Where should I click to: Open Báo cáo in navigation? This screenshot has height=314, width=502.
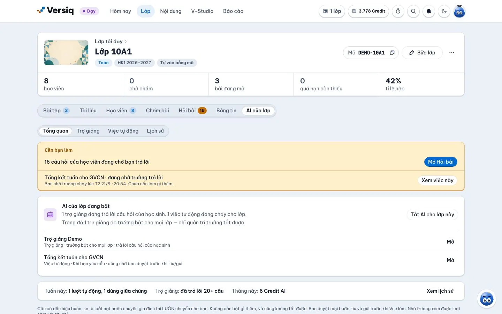(233, 11)
